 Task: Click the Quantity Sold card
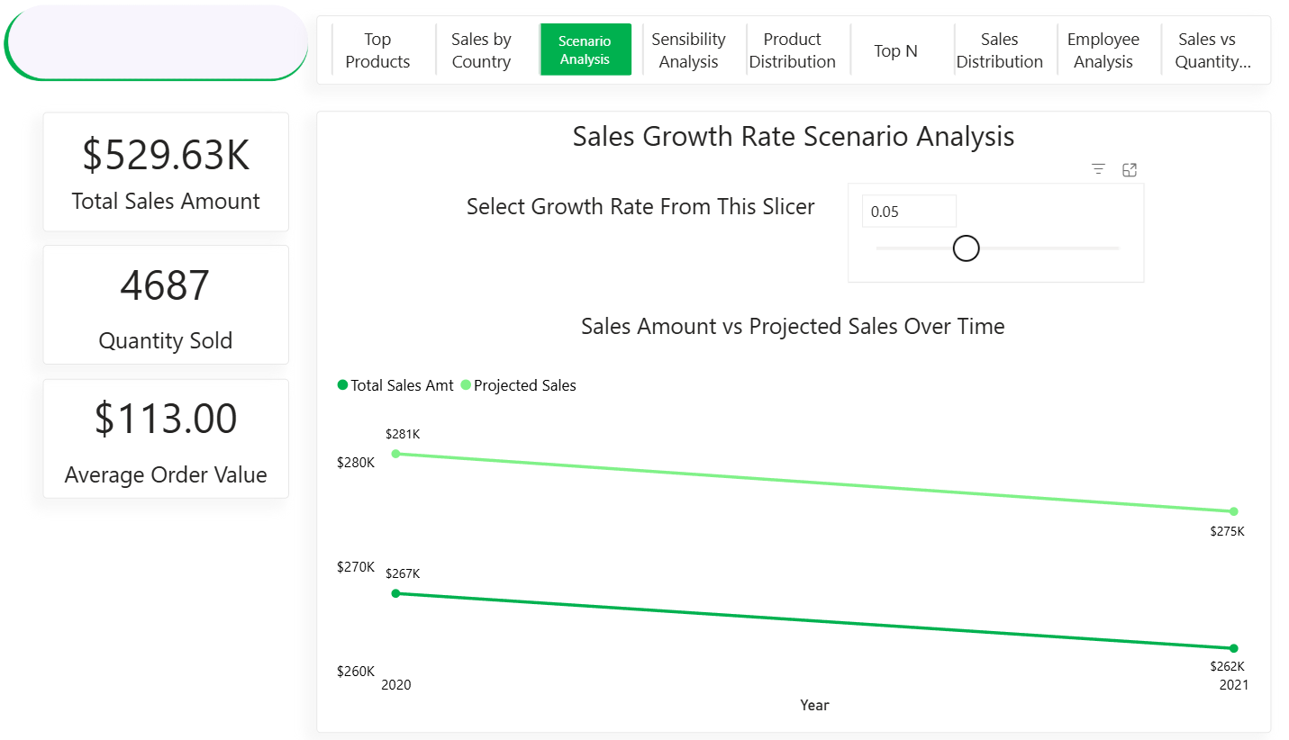click(165, 304)
